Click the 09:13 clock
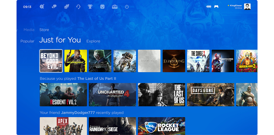The width and height of the screenshot is (274, 135). tap(27, 7)
